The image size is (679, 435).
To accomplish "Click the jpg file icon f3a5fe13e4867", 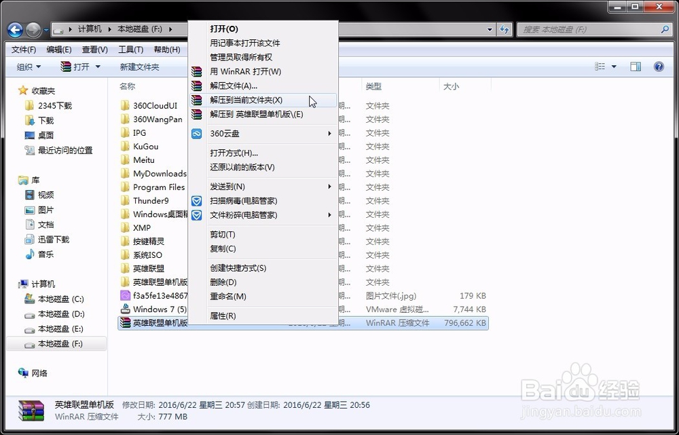I will tap(125, 296).
